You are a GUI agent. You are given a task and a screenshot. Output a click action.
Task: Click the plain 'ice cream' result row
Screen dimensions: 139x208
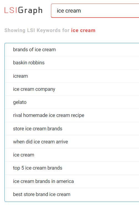pyautogui.click(x=72, y=155)
